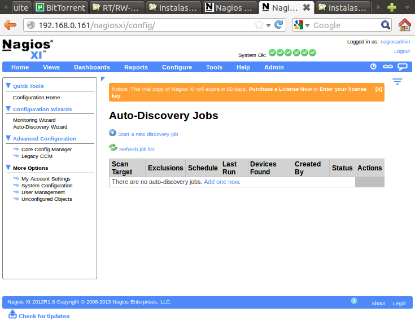Viewport: 415px width, 325px height.
Task: Open the nagiosadmin account link
Action: [x=395, y=42]
